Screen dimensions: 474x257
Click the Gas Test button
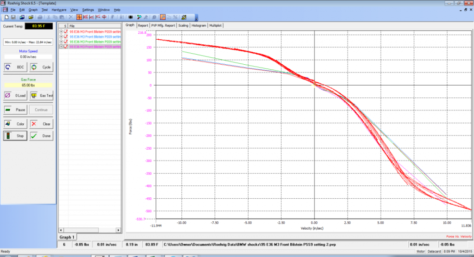[x=41, y=95]
